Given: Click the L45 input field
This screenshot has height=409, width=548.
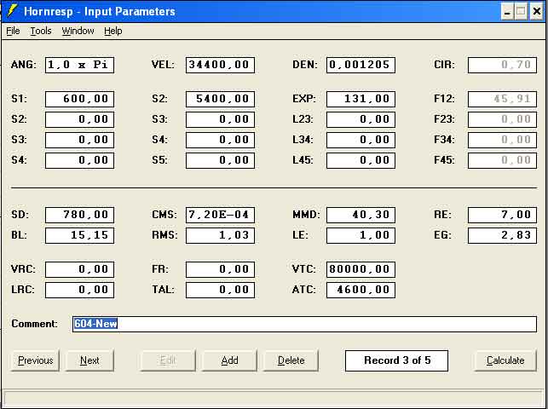Looking at the screenshot, I should pyautogui.click(x=361, y=161).
